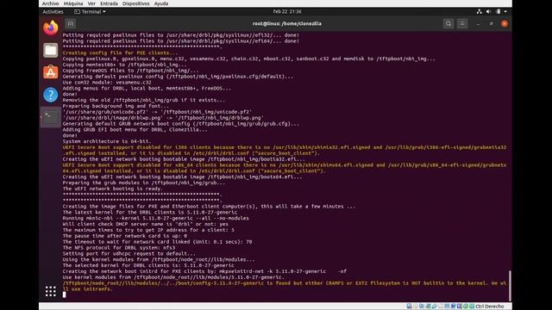Click 'Setting port for udhcpc request to default...' line
Viewport: 552px width, 310px height.
(x=129, y=254)
